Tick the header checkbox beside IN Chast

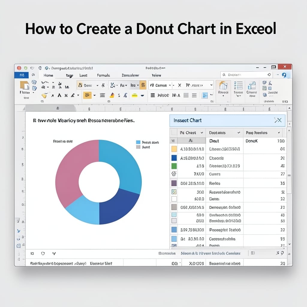click(x=174, y=133)
